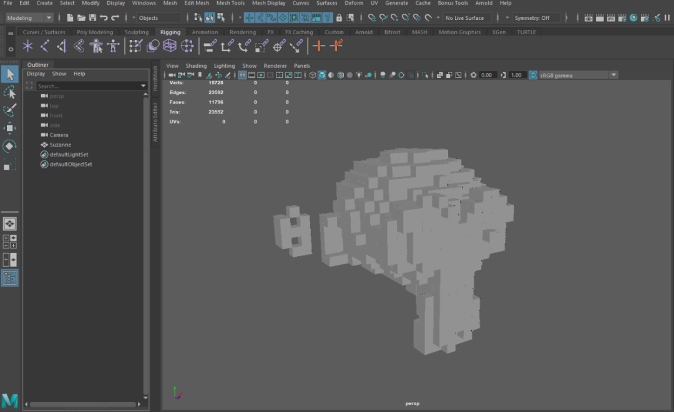Activate the Move tool in the toolbox
Image resolution: width=674 pixels, height=412 pixels.
pos(10,128)
